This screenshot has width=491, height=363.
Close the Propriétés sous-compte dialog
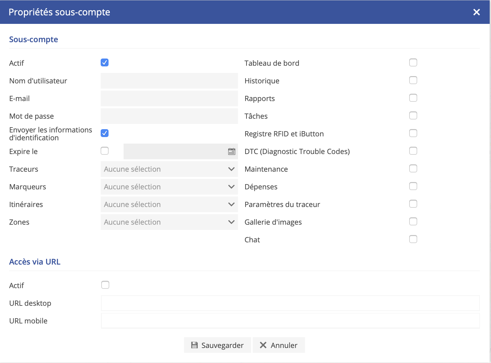pos(476,12)
